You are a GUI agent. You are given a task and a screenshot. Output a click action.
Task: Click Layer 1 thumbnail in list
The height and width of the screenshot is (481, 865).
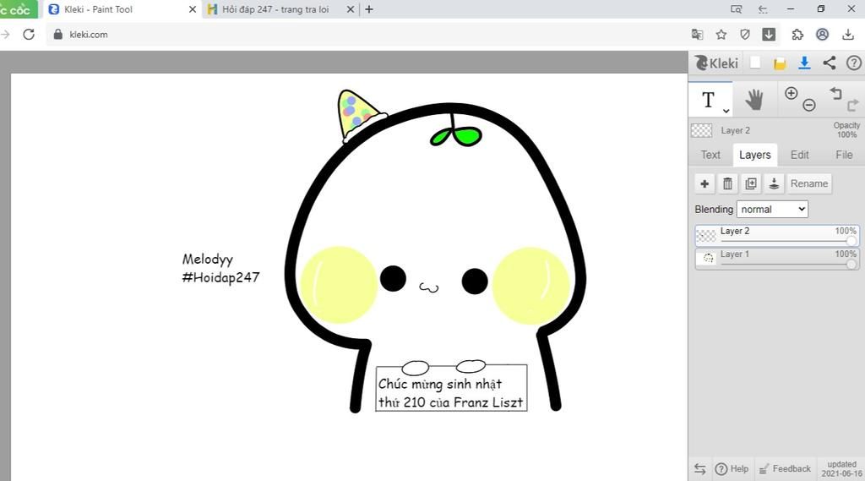pos(706,259)
